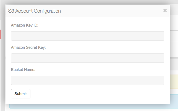Click the 'Bucket Name:' label text
Image resolution: width=178 pixels, height=111 pixels.
point(23,70)
